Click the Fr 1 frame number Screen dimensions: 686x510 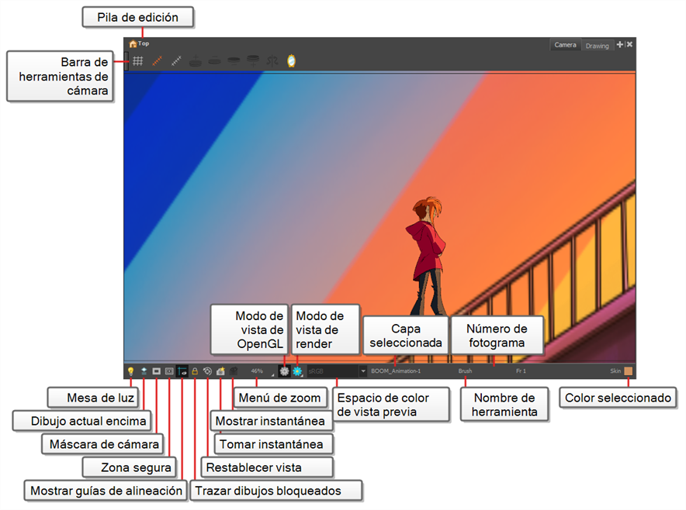521,371
